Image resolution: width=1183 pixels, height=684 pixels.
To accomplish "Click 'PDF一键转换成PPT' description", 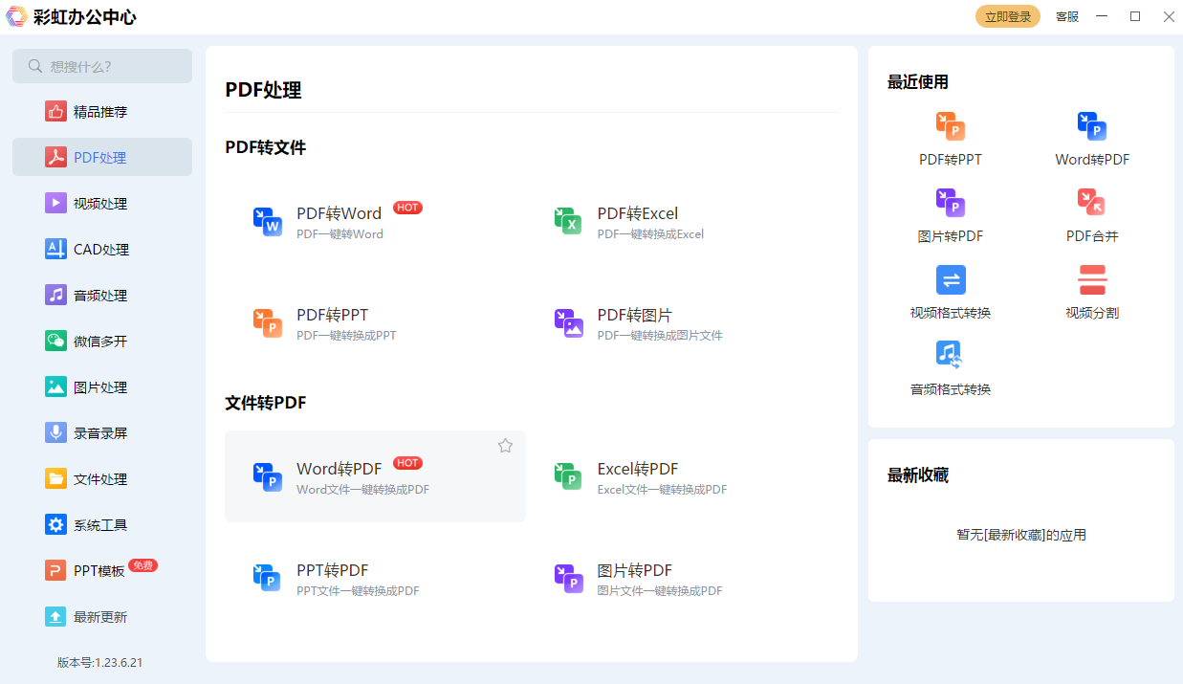I will (x=346, y=336).
